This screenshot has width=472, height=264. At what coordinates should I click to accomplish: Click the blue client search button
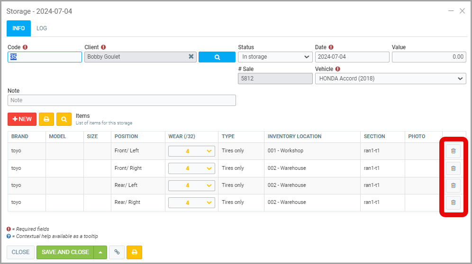[217, 57]
